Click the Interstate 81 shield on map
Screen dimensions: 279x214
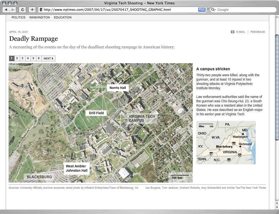[211, 154]
